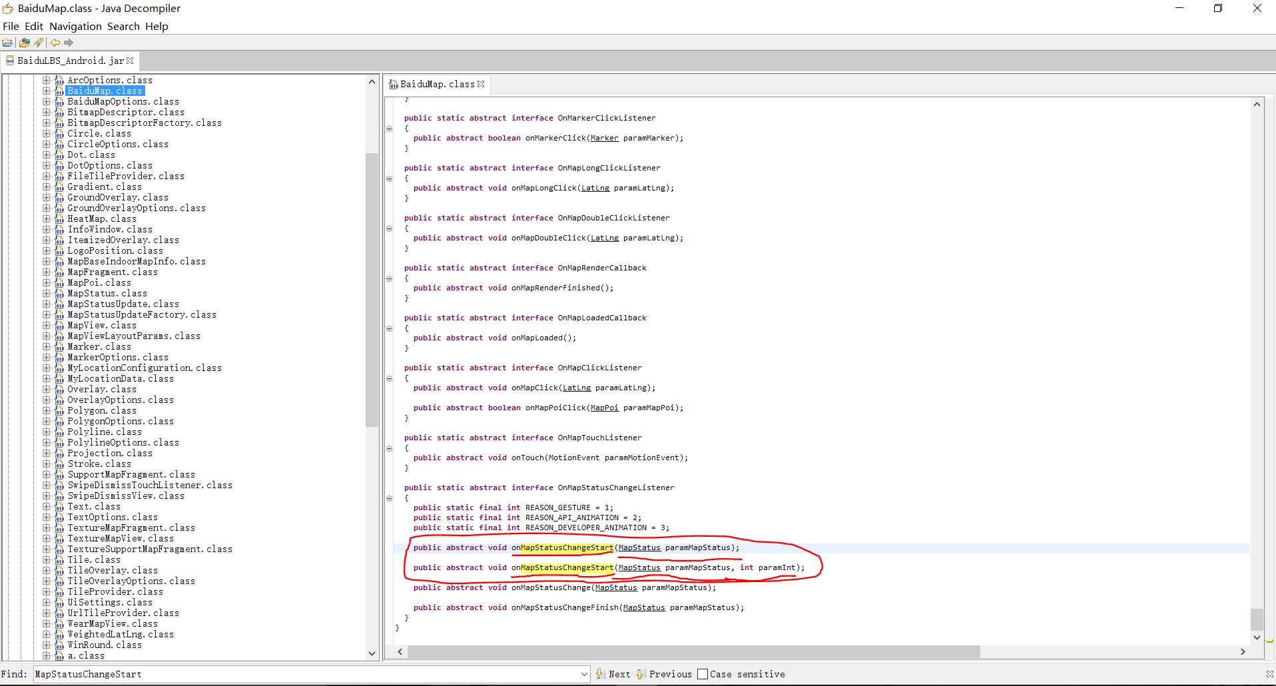Follow the MapStatus link in onMapStatusChangeFinish
Image resolution: width=1276 pixels, height=686 pixels.
[x=644, y=608]
